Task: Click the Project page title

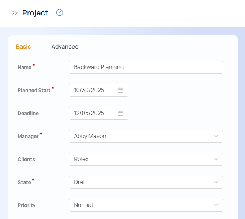Action: pyautogui.click(x=35, y=13)
